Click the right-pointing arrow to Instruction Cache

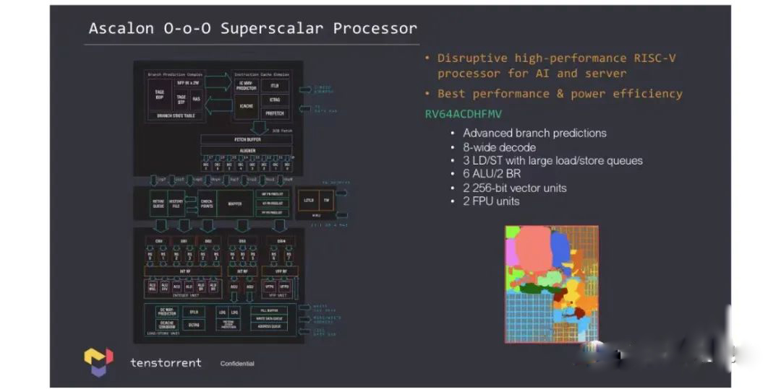[218, 82]
